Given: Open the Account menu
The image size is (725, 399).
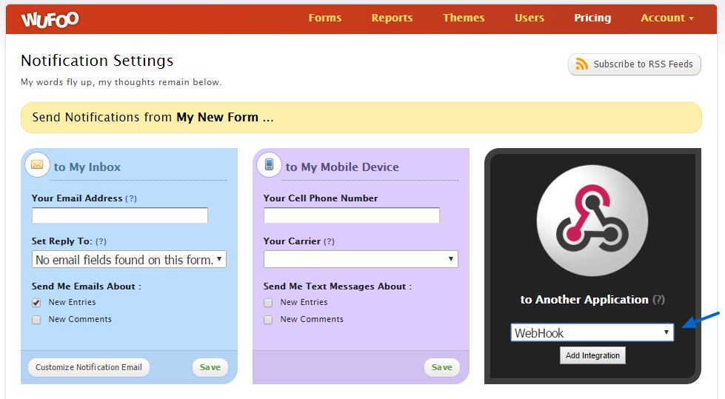Looking at the screenshot, I should click(x=666, y=18).
